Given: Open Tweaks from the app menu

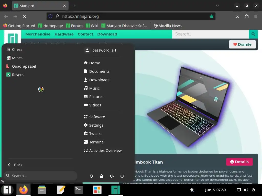Looking at the screenshot, I should [x=93, y=134].
